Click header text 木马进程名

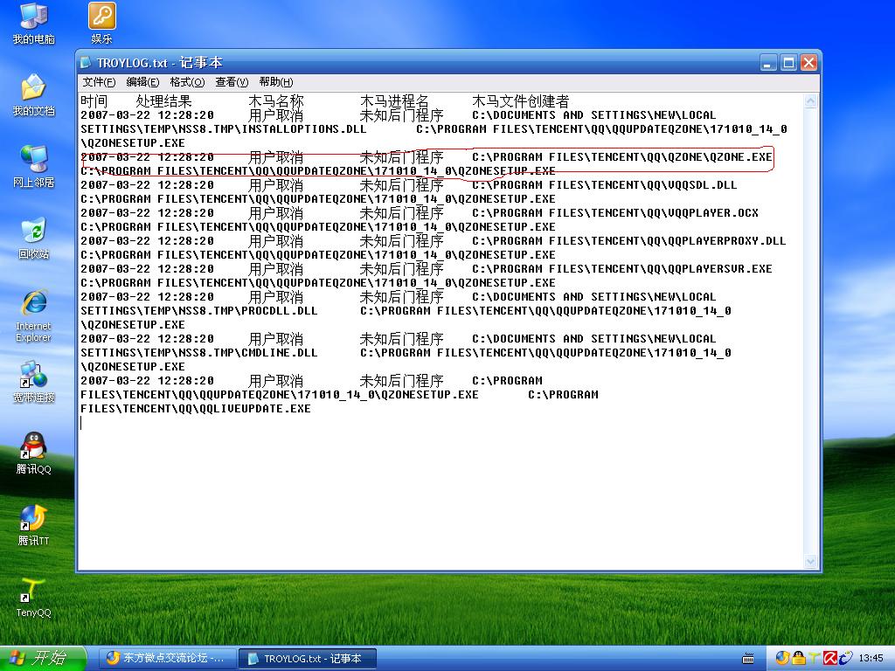[x=394, y=101]
